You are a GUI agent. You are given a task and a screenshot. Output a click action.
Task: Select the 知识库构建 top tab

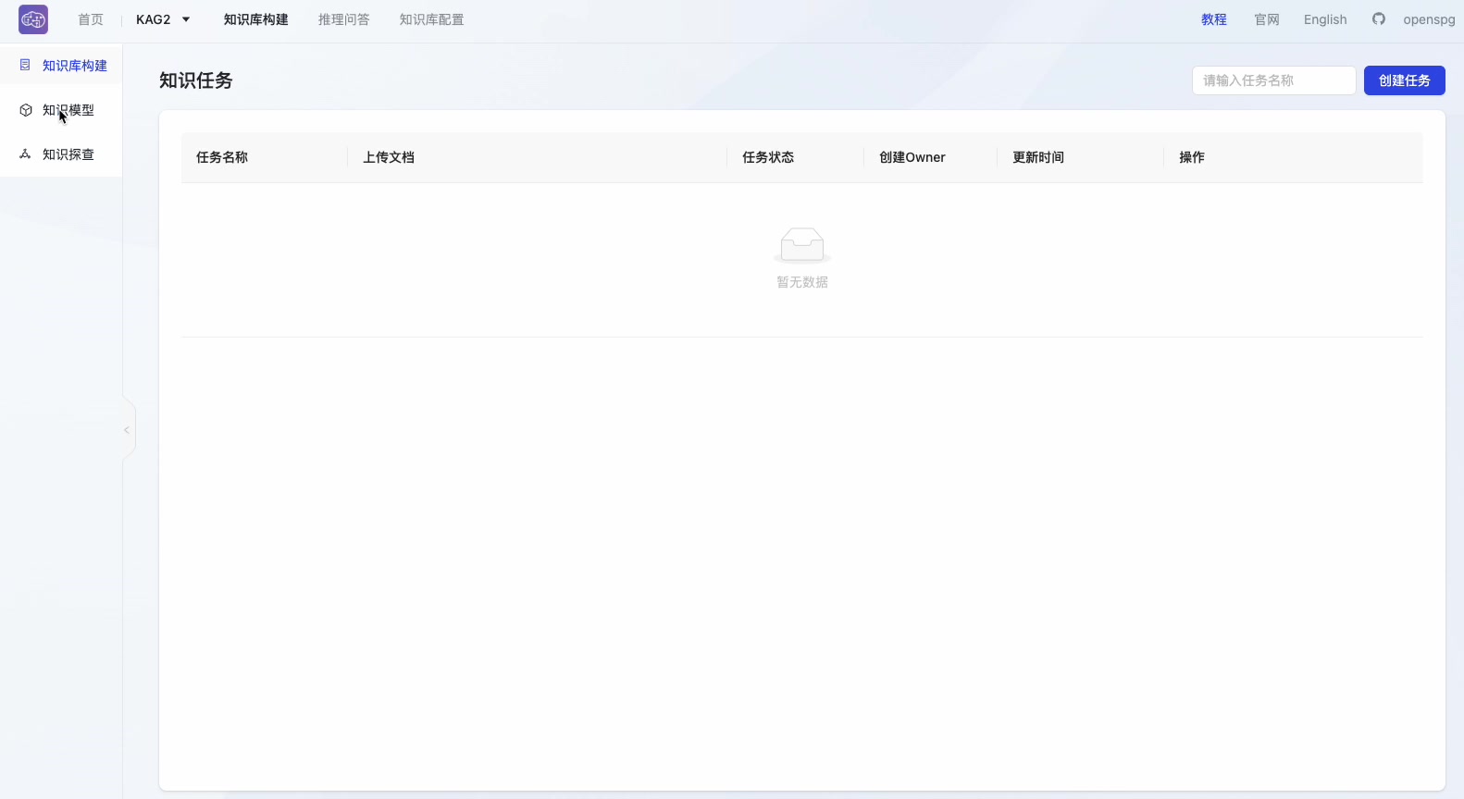[x=255, y=19]
